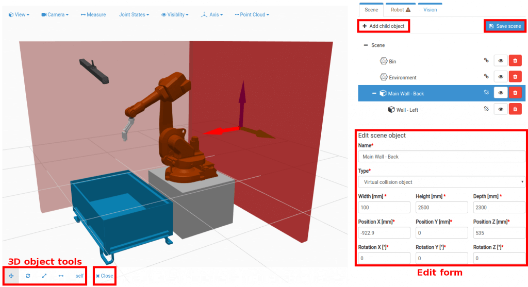Toggle visibility of Wall - Left
The image size is (528, 287).
point(501,109)
